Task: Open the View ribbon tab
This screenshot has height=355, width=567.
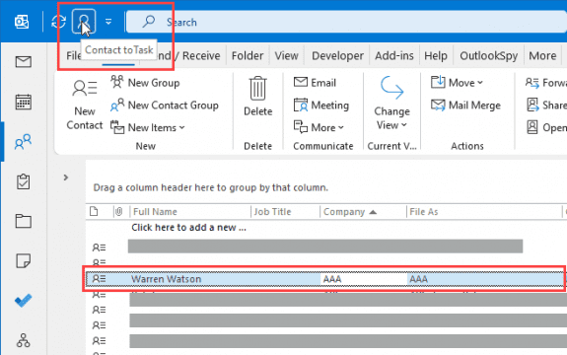Action: click(x=286, y=55)
